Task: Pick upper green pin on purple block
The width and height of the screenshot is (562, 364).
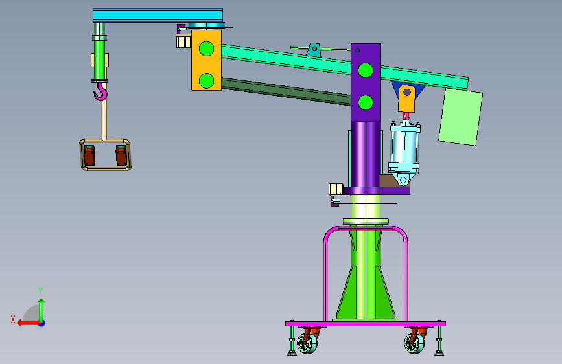Action: point(366,70)
